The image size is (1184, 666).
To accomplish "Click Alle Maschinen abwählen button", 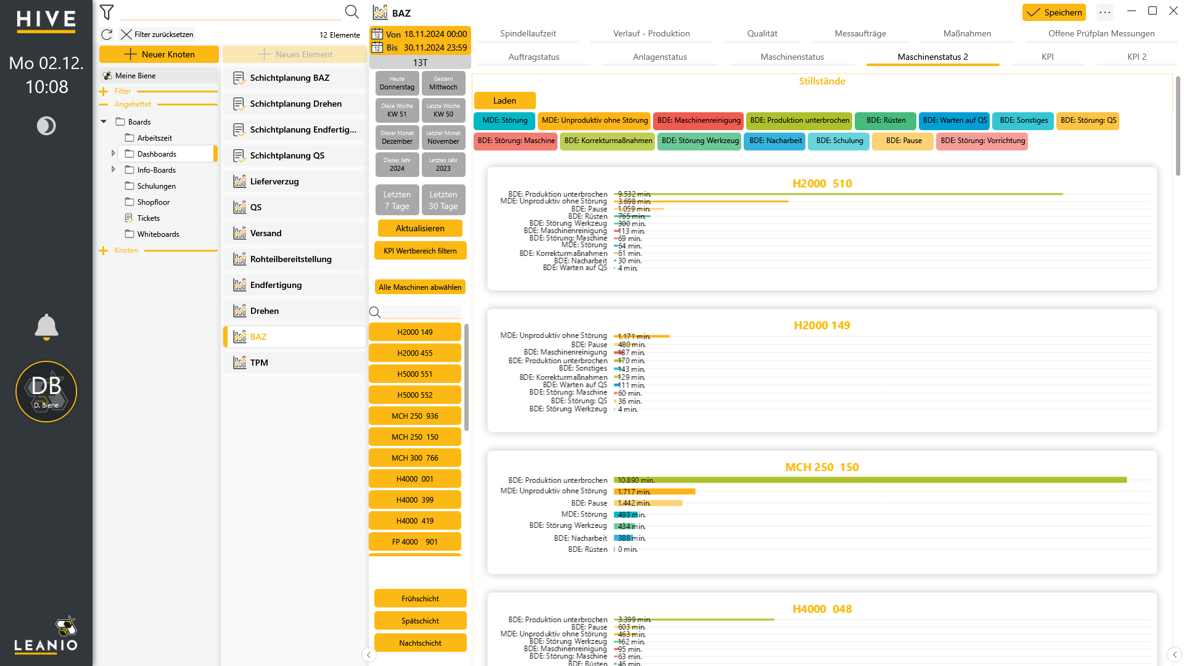I will (420, 287).
